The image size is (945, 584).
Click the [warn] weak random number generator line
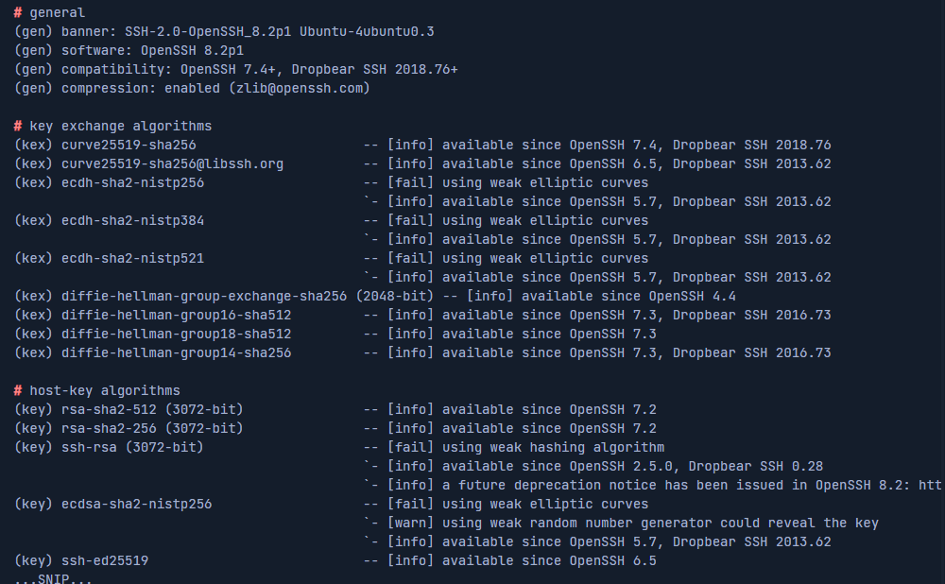point(622,524)
